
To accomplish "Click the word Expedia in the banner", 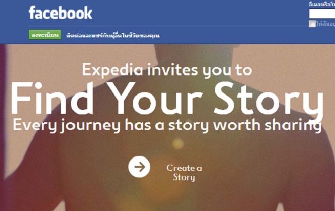I will point(113,70).
